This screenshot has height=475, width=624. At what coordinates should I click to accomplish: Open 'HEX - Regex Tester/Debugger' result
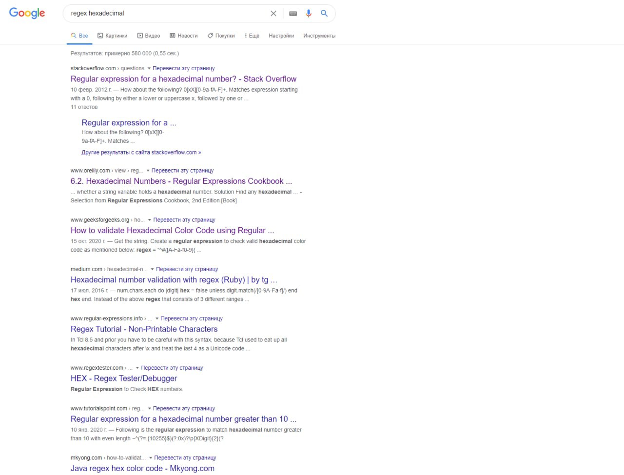point(124,378)
